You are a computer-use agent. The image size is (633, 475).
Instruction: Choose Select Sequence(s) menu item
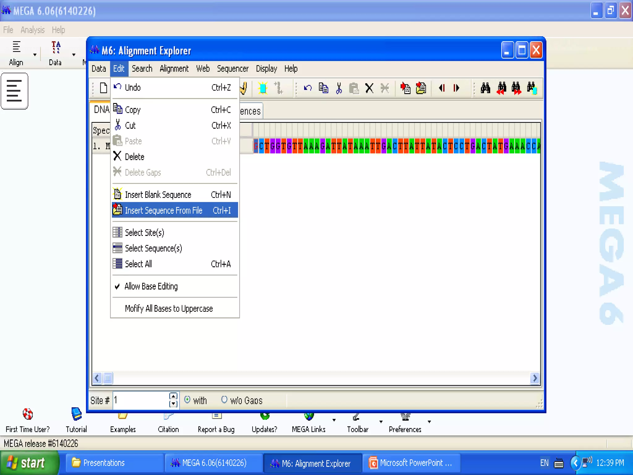(175, 248)
